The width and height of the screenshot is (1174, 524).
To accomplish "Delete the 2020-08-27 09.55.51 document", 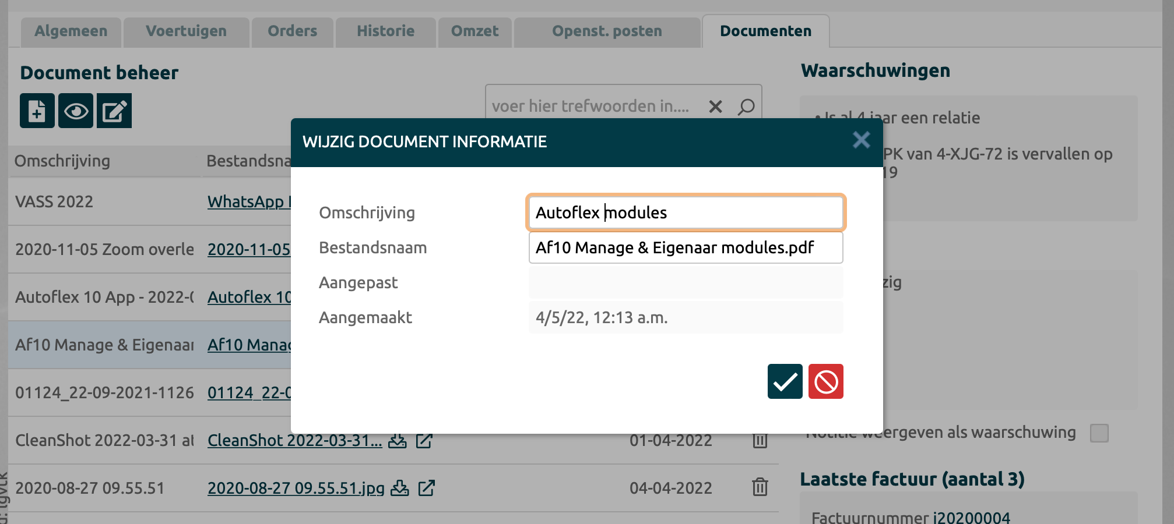I will pos(760,487).
